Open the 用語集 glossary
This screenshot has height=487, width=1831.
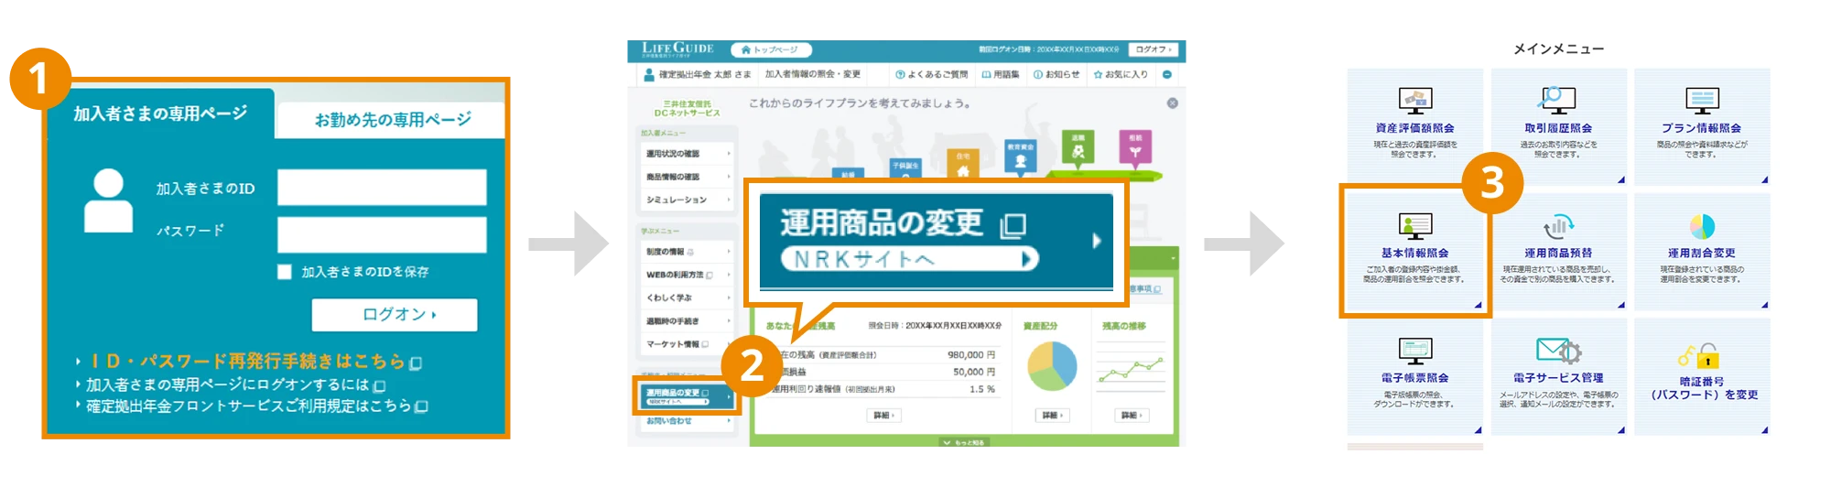click(1001, 74)
